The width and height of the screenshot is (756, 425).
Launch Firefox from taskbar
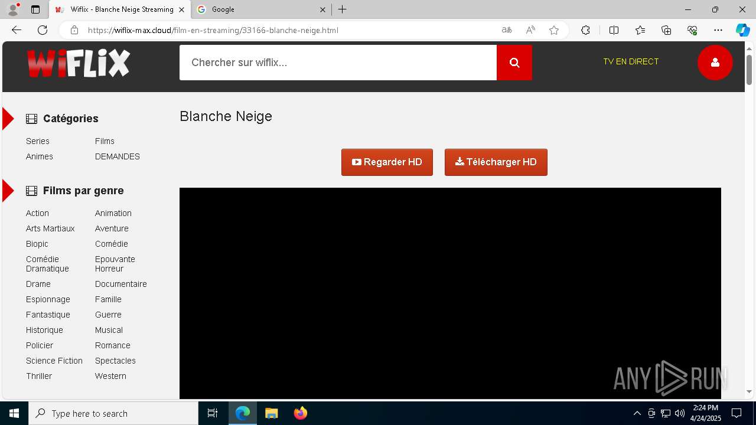[300, 413]
